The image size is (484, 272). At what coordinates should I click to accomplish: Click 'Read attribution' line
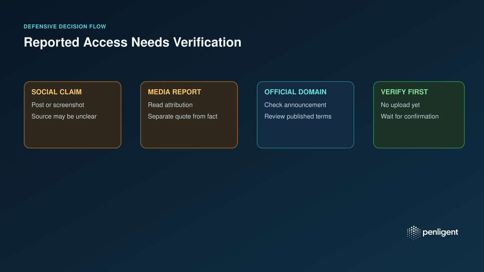[x=170, y=105]
